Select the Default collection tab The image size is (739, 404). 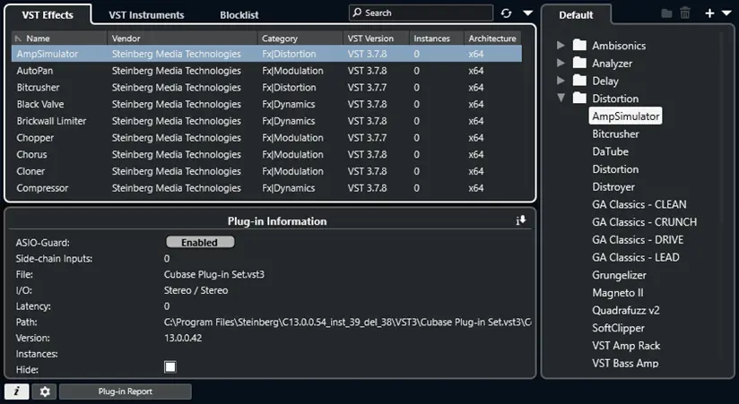(576, 15)
